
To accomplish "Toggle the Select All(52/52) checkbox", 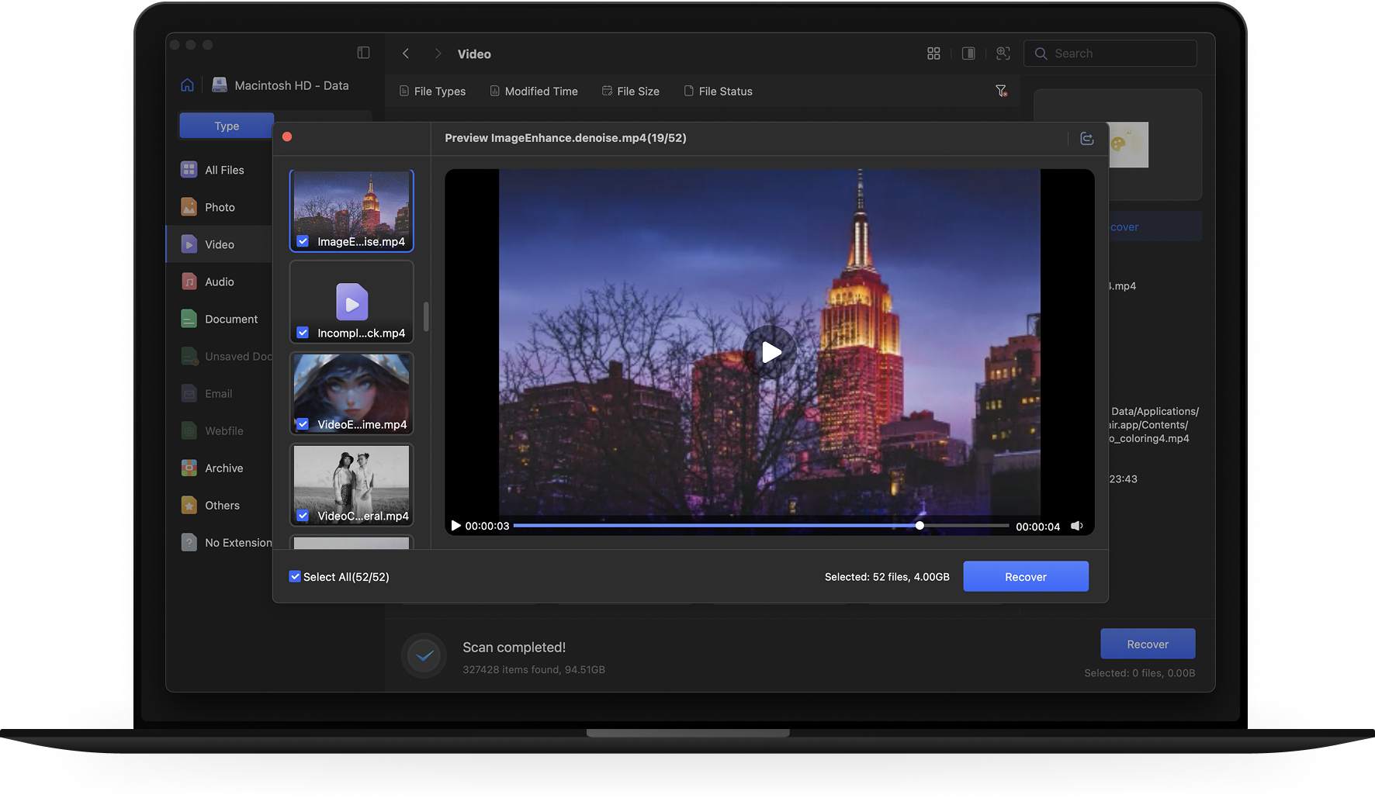I will point(295,576).
